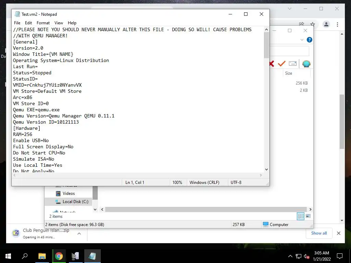This screenshot has width=351, height=263.
Task: Open the Notepad View menu
Action: tap(59, 23)
